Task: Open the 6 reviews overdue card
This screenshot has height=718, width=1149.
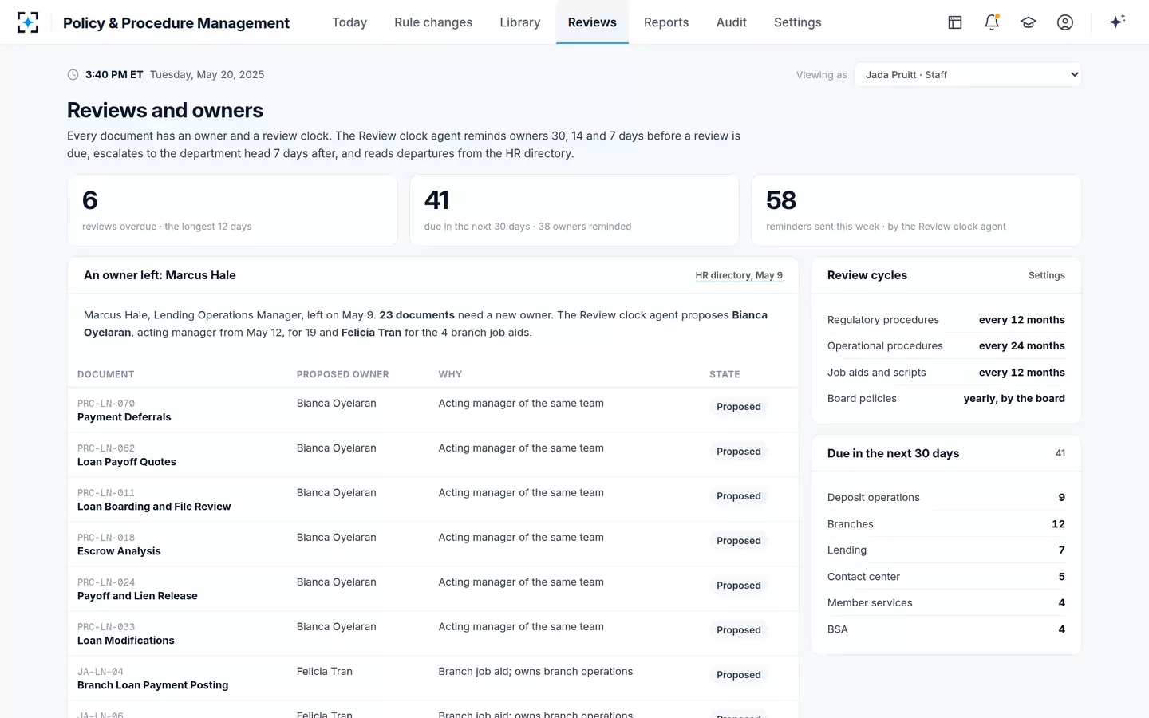Action: [x=232, y=211]
